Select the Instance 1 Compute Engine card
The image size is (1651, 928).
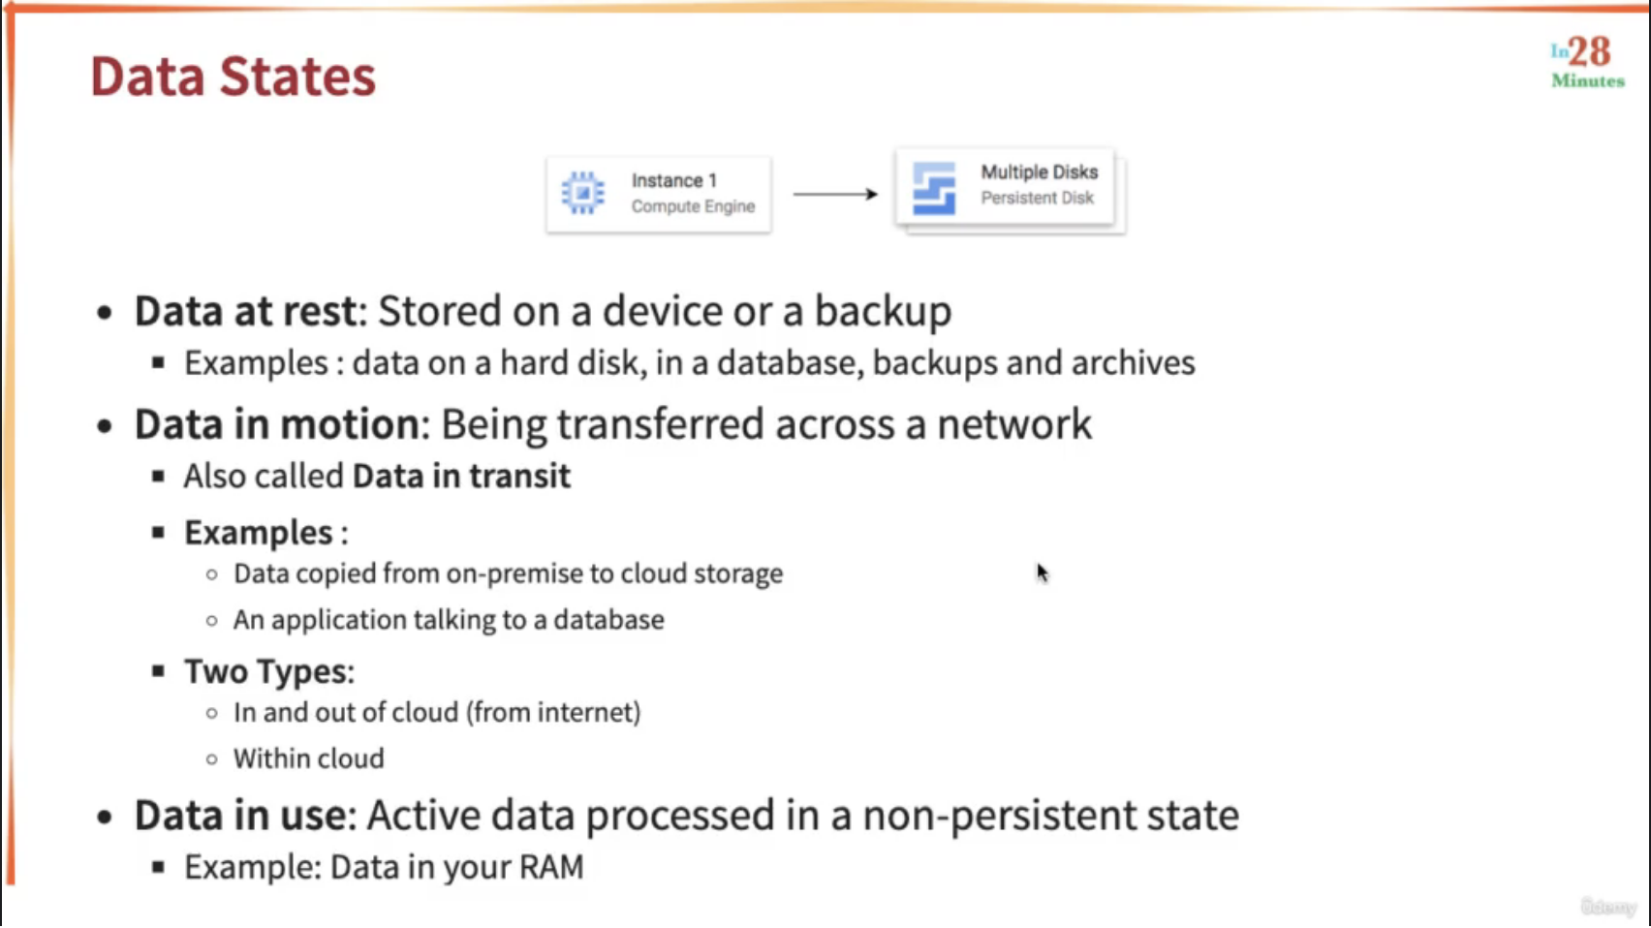(x=659, y=194)
